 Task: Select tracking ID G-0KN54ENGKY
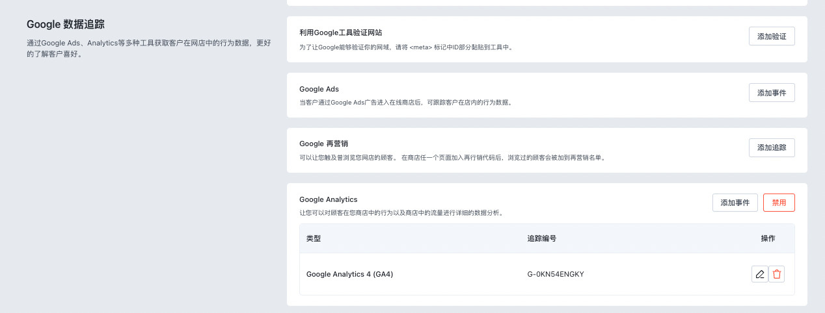point(556,274)
